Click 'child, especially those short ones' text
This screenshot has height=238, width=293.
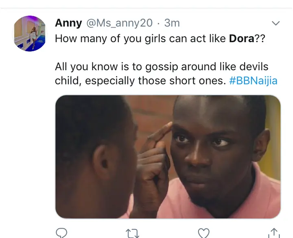point(140,81)
